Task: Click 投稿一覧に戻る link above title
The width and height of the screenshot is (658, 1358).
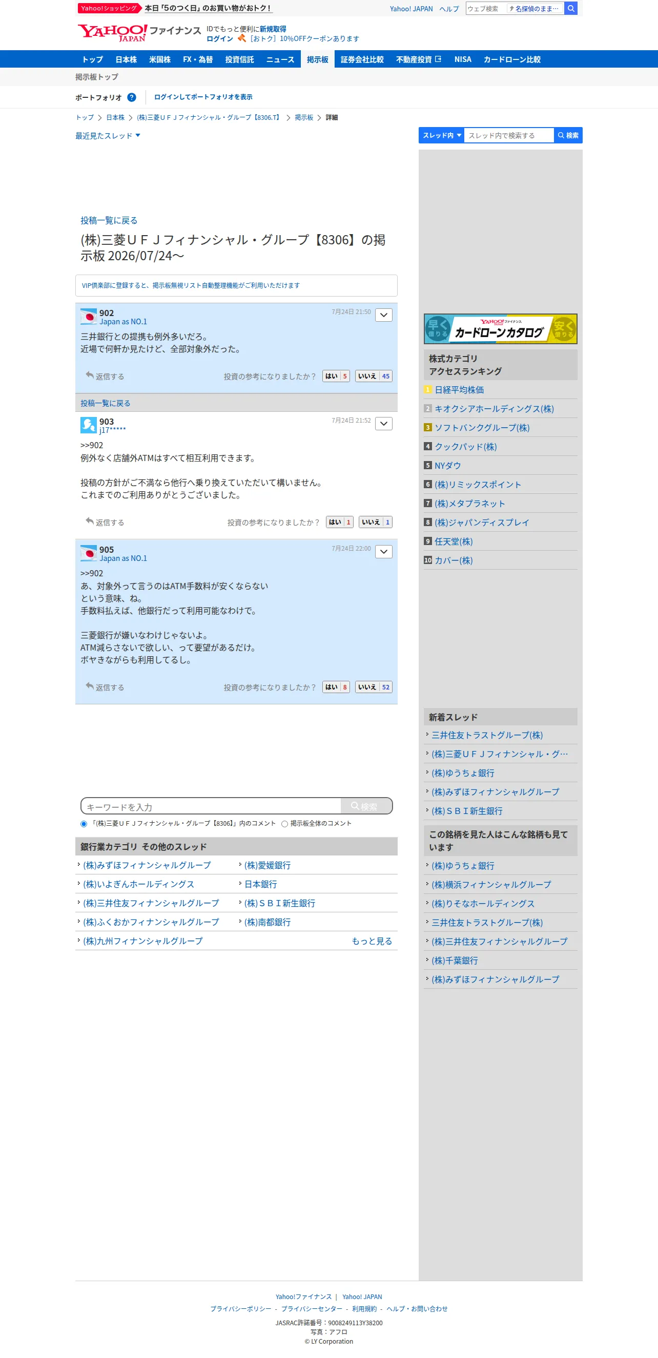Action: point(109,220)
